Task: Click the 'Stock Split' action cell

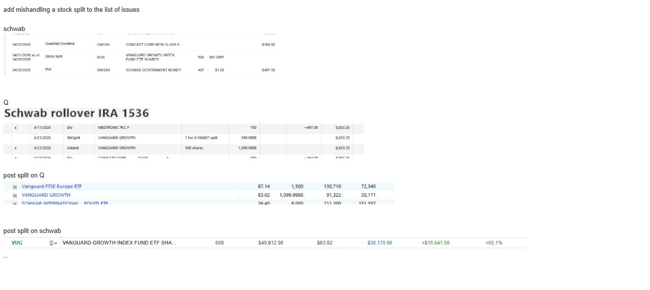Action: click(x=54, y=57)
